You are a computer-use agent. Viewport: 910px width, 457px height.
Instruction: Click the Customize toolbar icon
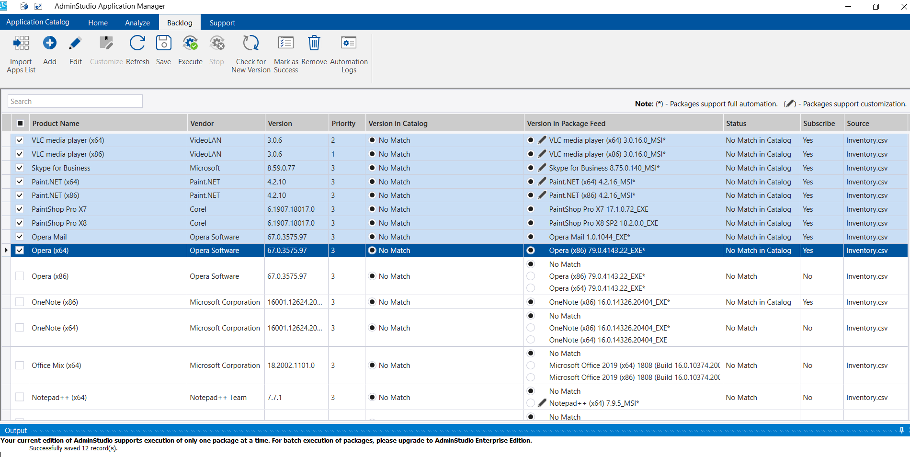106,43
